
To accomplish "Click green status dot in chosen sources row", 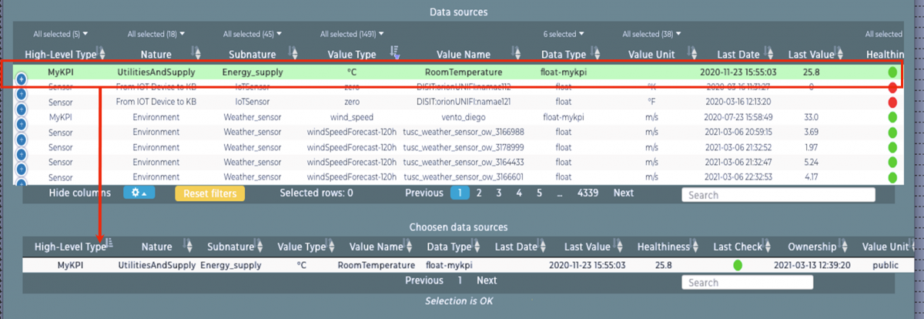I will click(737, 265).
